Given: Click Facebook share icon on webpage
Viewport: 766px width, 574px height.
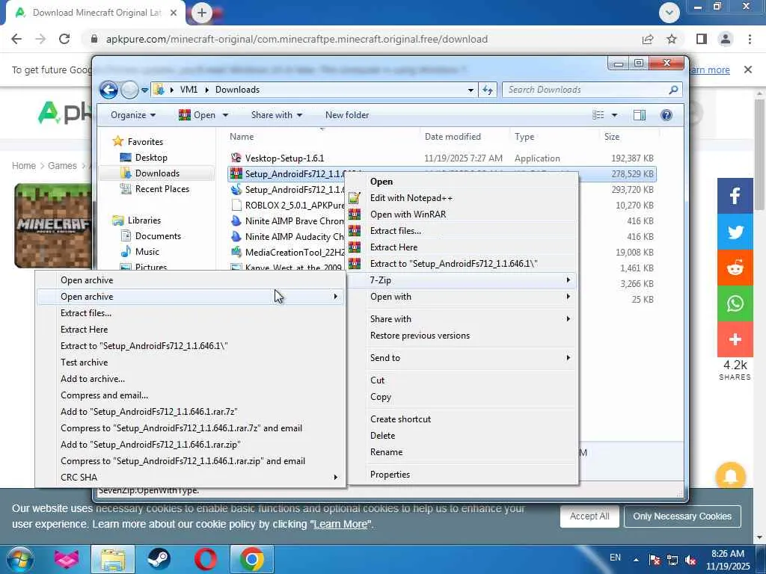Looking at the screenshot, I should click(735, 196).
